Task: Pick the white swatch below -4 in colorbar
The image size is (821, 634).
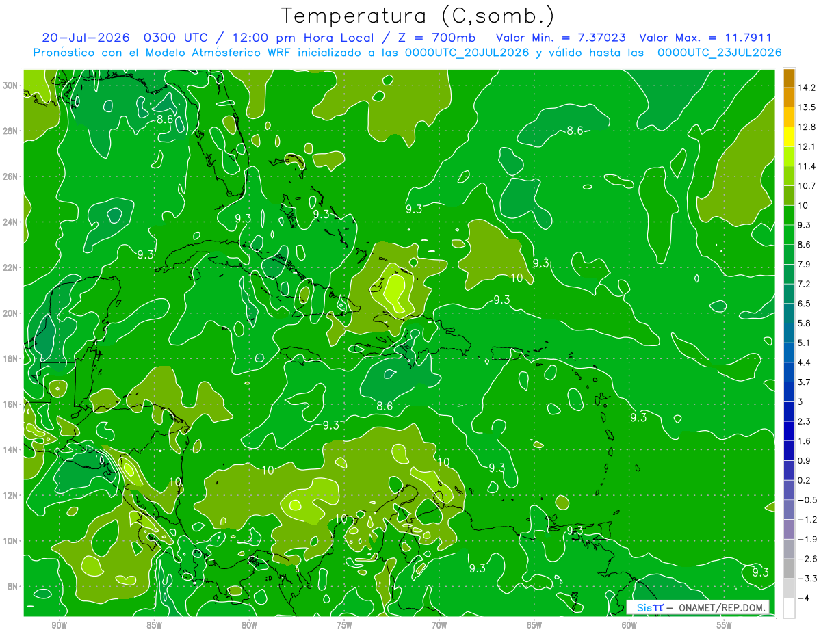Action: click(789, 608)
